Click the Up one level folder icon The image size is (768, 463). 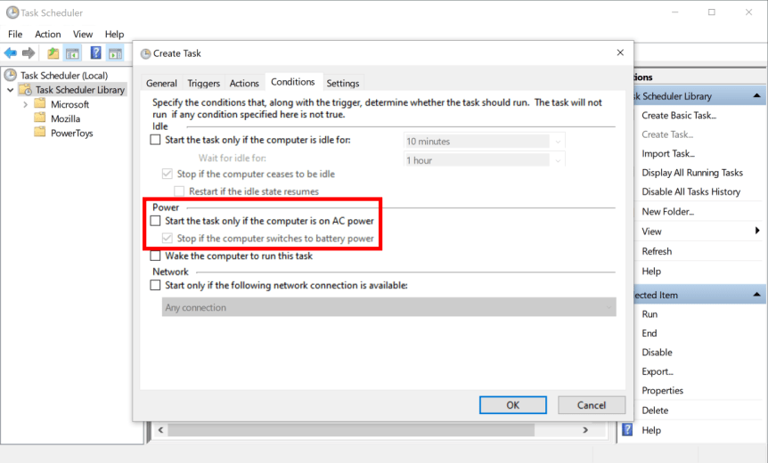coord(53,53)
